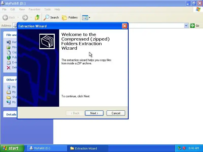Open the File menu
Viewport: 203px width, 152px height.
pyautogui.click(x=4, y=9)
